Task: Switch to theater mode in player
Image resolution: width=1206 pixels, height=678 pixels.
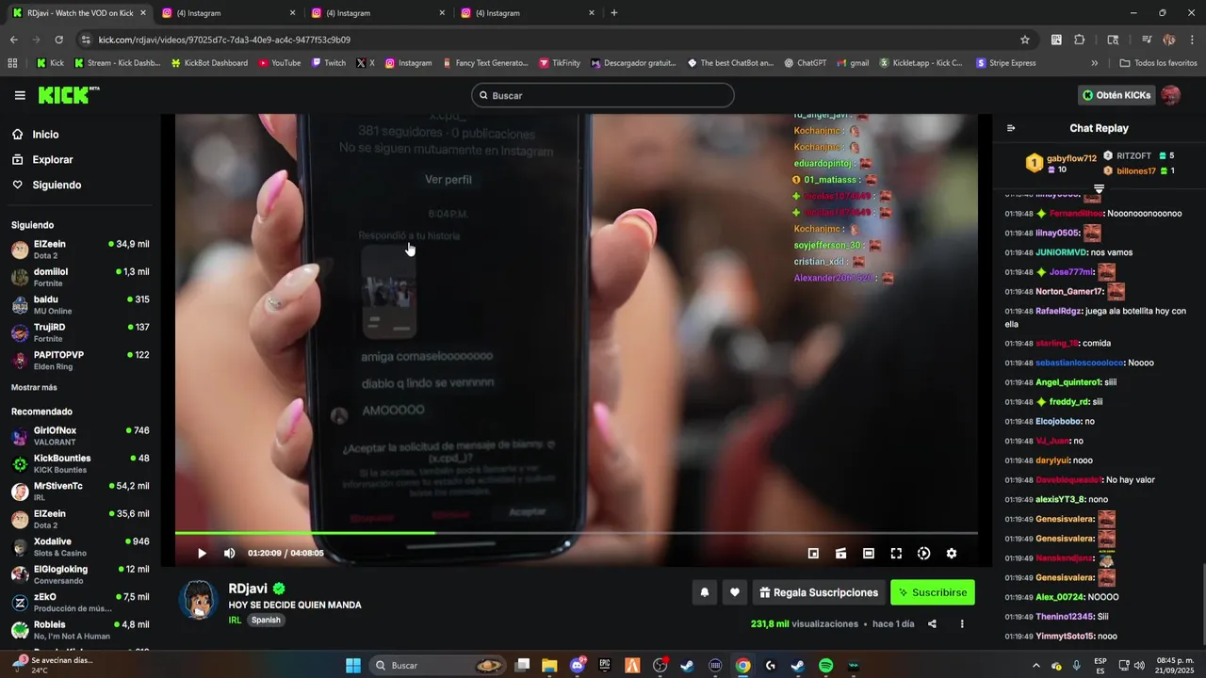Action: [869, 554]
